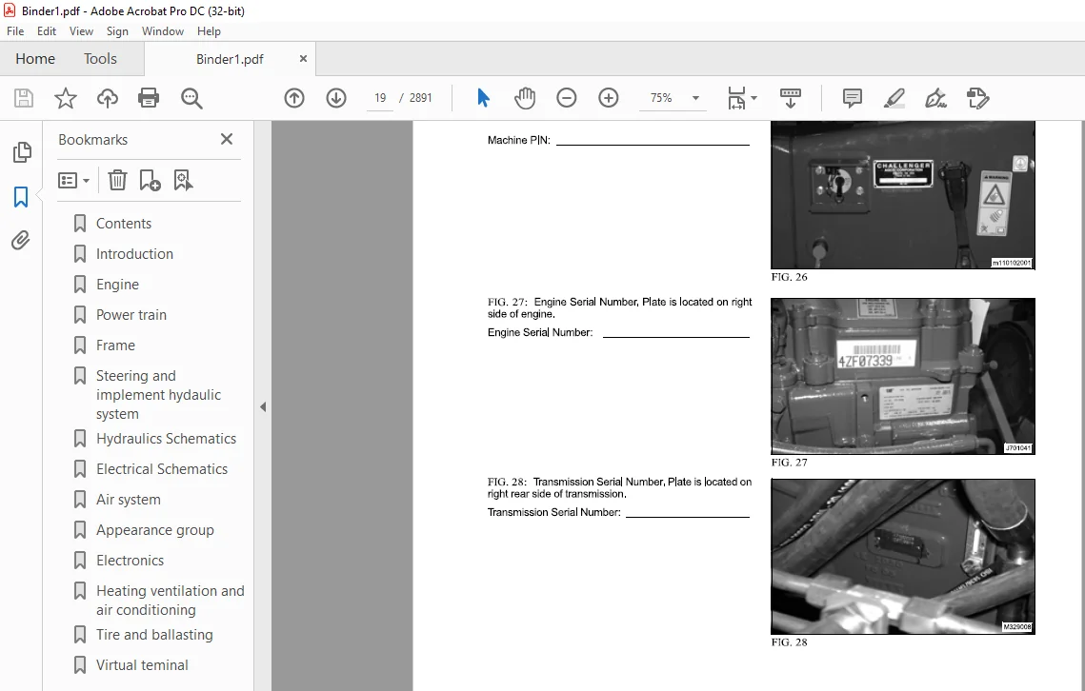This screenshot has width=1085, height=691.
Task: Go to Hydraulics Schematics bookmark
Action: pyautogui.click(x=166, y=439)
